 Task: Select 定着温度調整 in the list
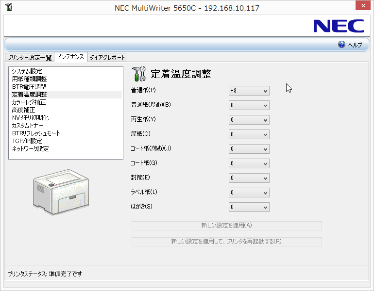[x=67, y=94]
